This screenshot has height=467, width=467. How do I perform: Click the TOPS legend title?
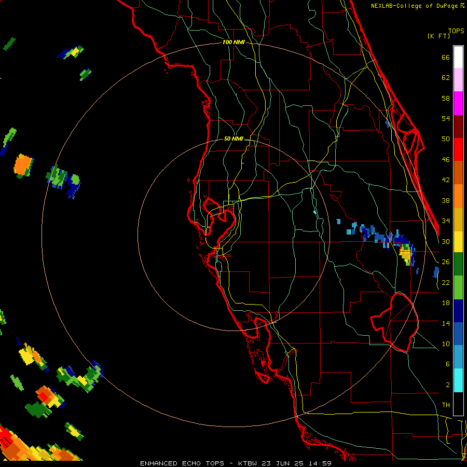point(456,31)
